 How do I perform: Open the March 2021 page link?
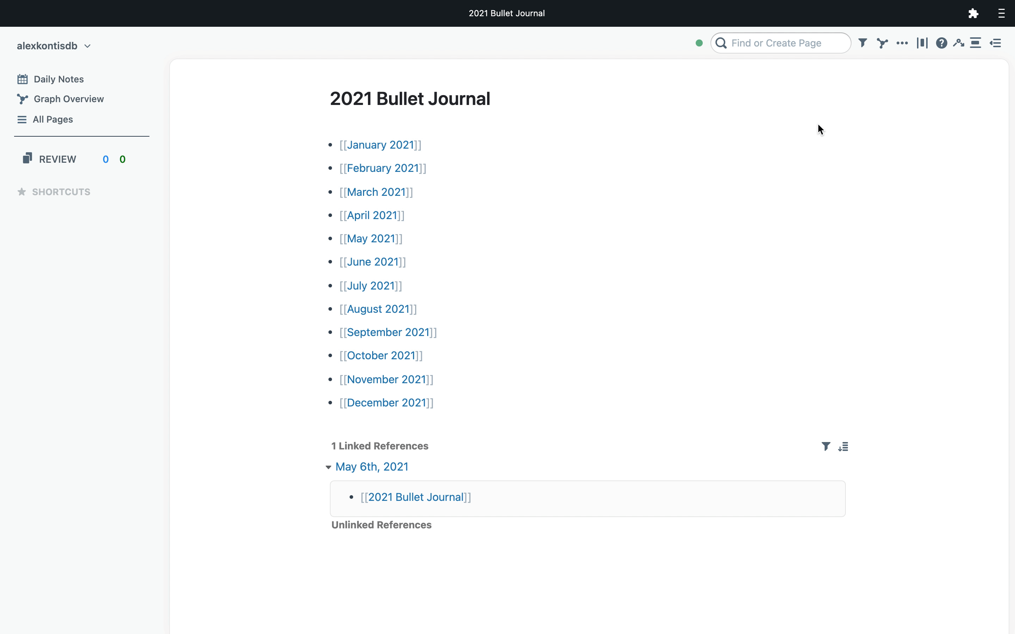(x=376, y=192)
